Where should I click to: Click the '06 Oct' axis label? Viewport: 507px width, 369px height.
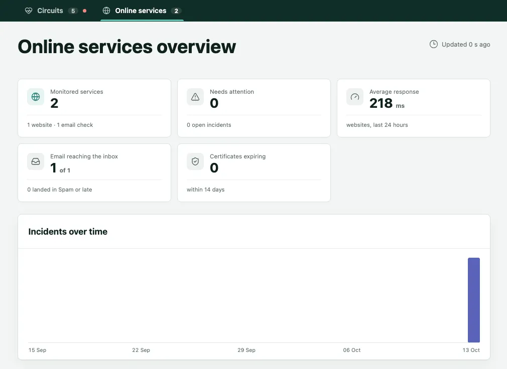[352, 350]
